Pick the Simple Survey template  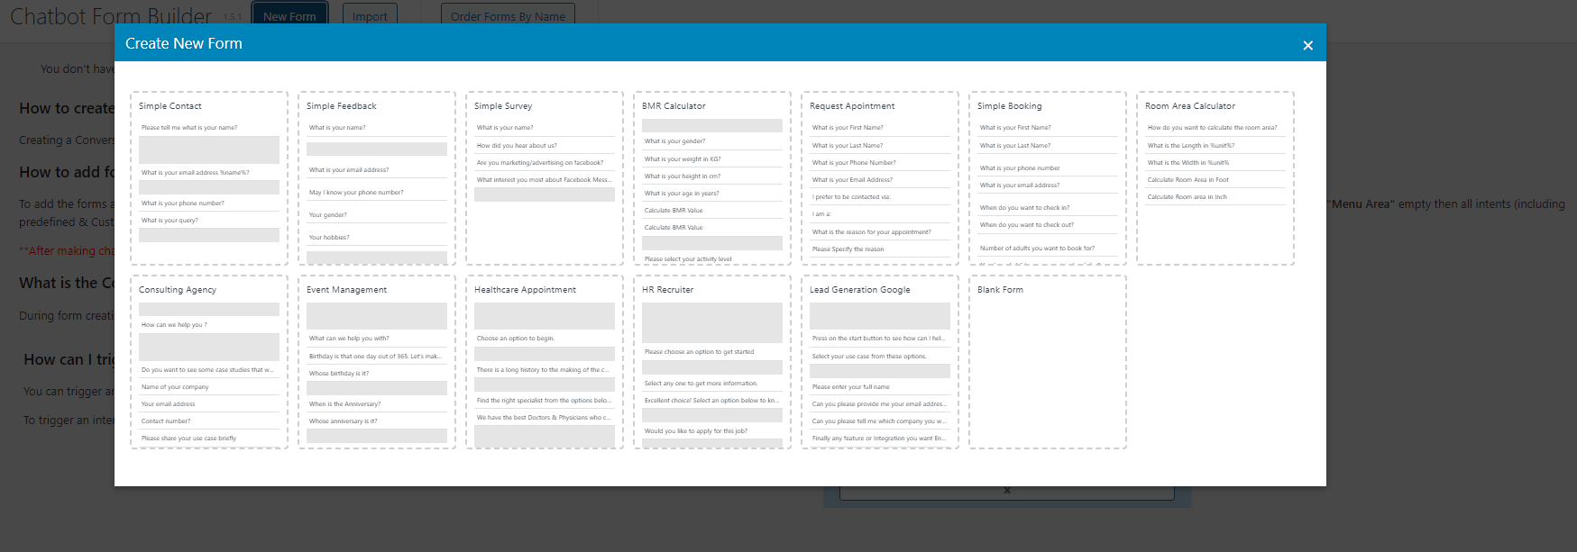(x=545, y=178)
